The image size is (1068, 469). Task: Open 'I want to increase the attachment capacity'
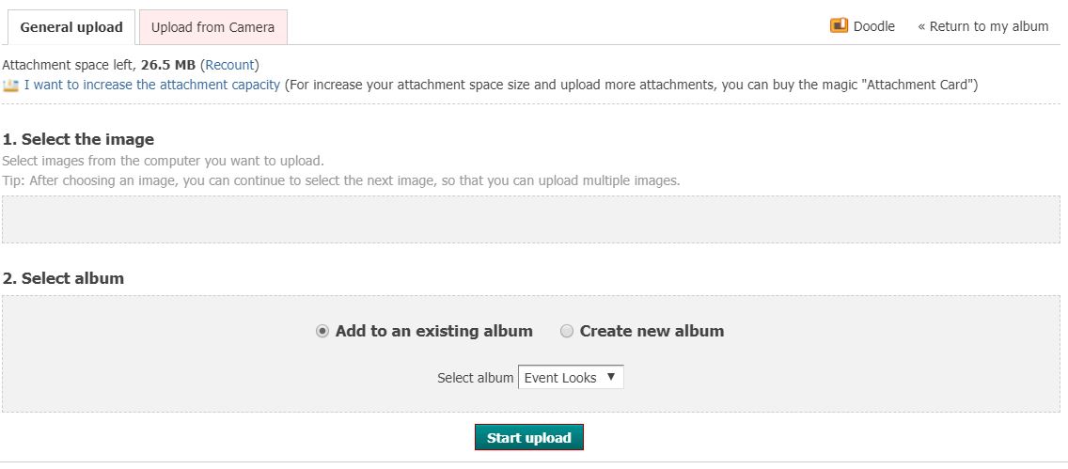coord(152,85)
